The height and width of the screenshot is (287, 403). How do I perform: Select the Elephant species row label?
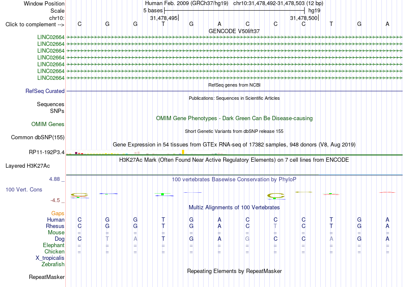[54, 245]
